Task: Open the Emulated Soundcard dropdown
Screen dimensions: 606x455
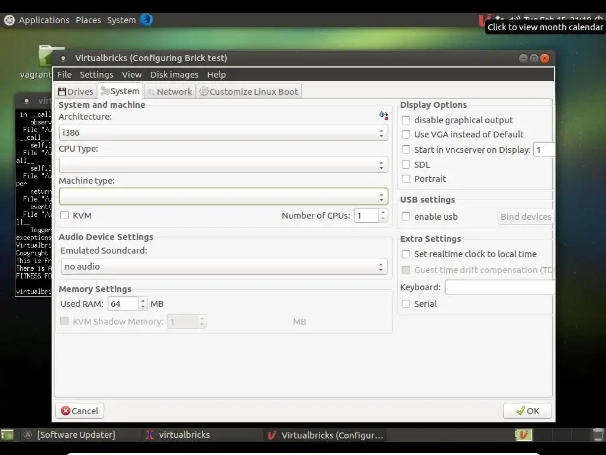Action: (x=224, y=267)
